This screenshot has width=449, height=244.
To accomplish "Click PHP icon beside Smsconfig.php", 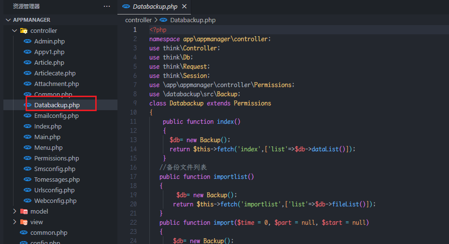I will (x=28, y=169).
